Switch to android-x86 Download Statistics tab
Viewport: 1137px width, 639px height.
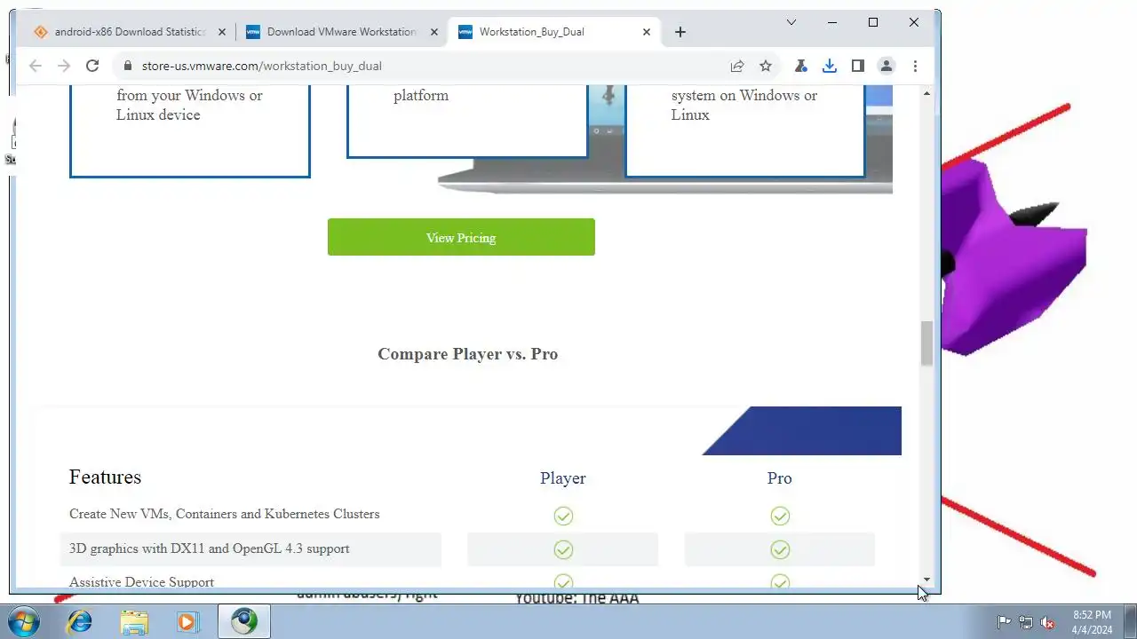click(x=130, y=32)
